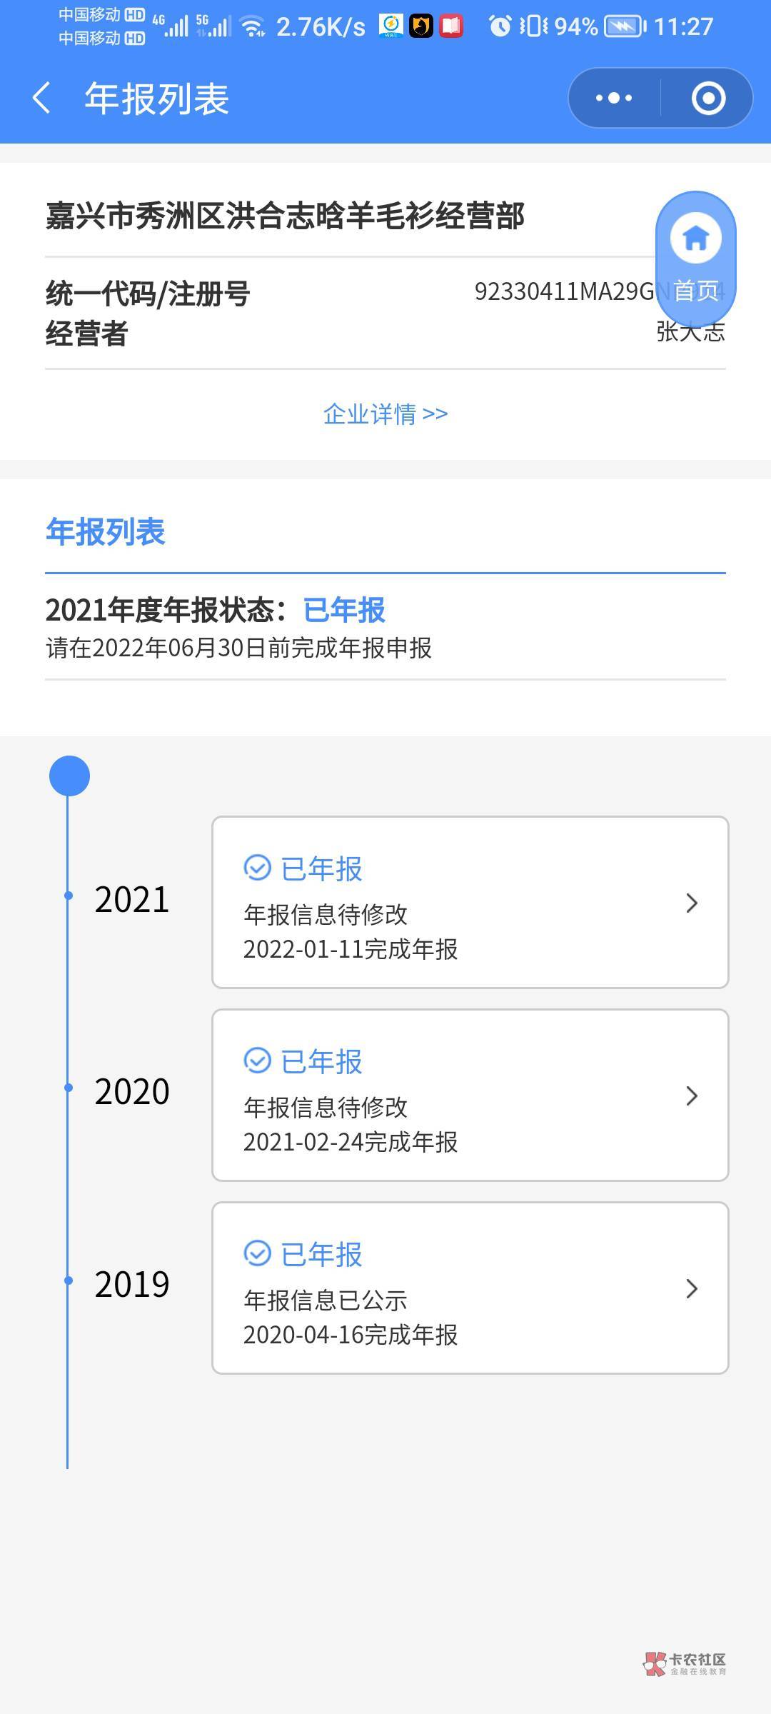This screenshot has width=771, height=1714.
Task: Expand the 2019 annual report chevron
Action: click(691, 1288)
